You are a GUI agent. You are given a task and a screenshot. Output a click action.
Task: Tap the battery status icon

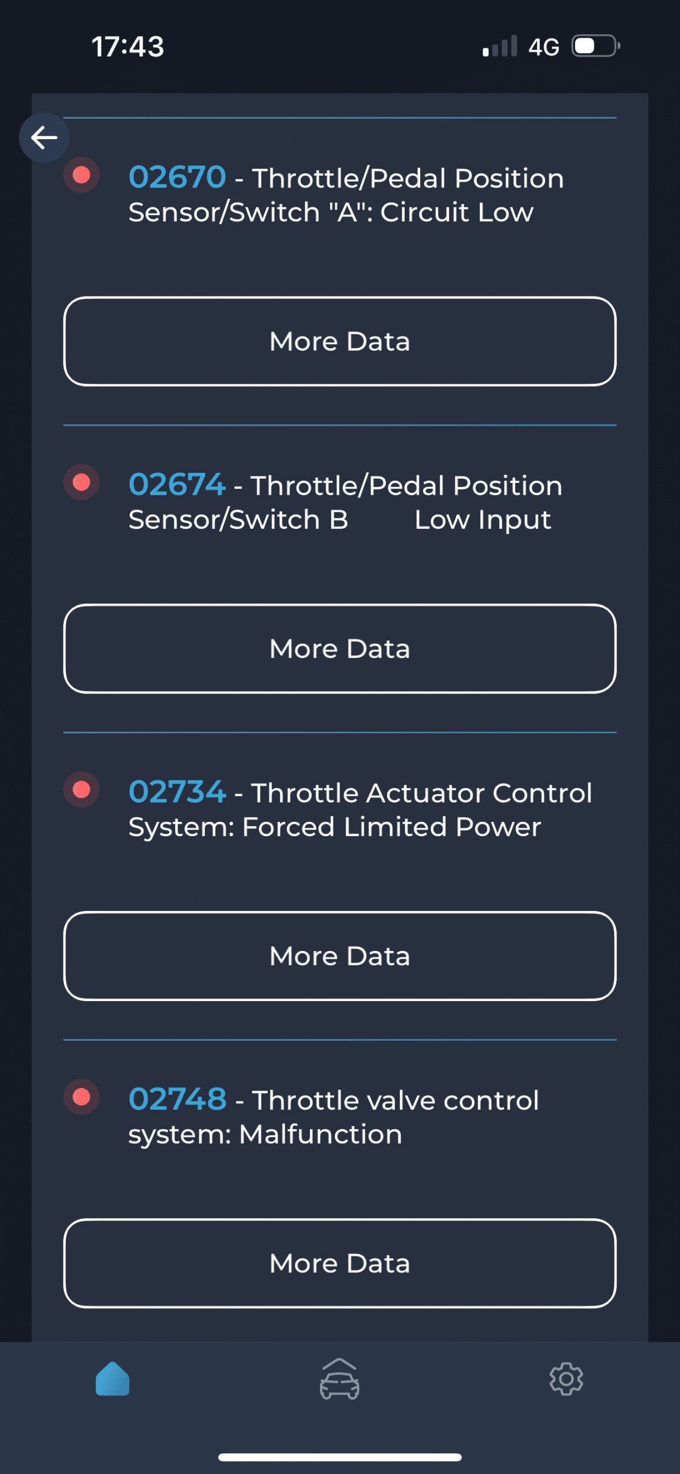coord(596,46)
